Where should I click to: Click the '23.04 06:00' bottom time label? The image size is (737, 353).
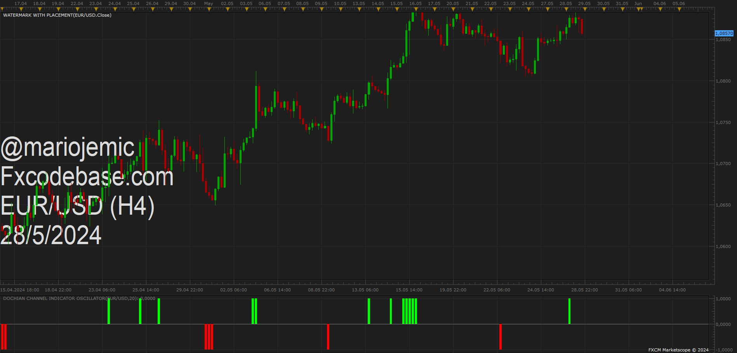[102, 290]
